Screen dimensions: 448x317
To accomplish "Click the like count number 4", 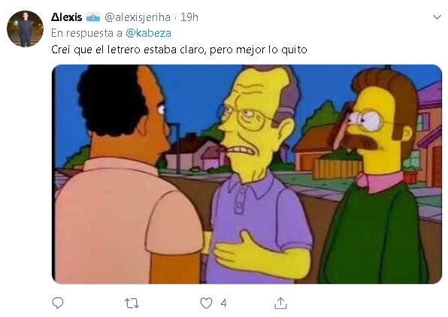I will [x=224, y=303].
